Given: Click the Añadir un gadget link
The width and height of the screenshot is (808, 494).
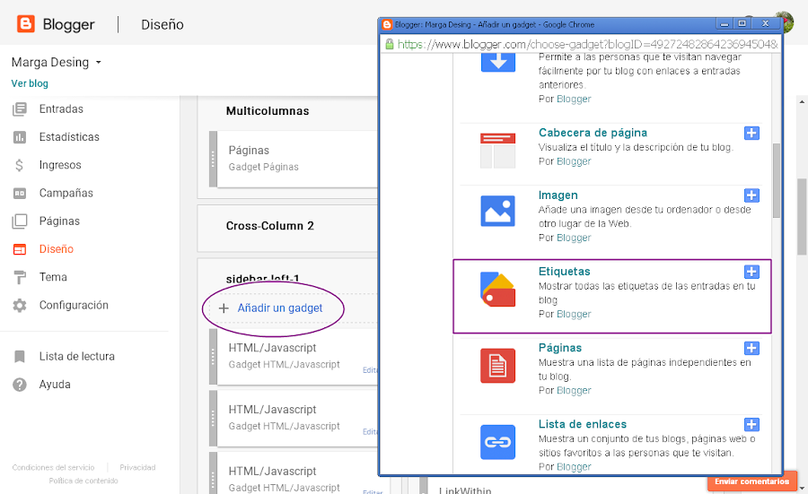Looking at the screenshot, I should point(280,308).
